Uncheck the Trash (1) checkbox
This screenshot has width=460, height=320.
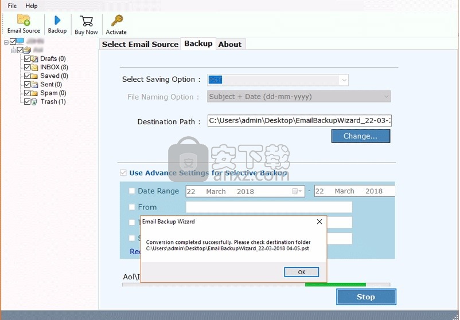click(x=28, y=101)
